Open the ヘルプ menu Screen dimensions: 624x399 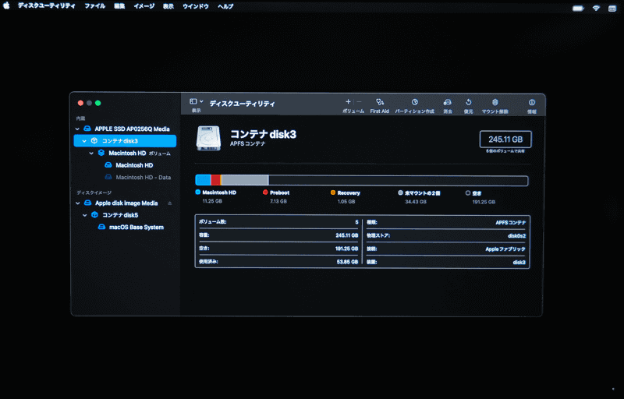click(x=225, y=6)
